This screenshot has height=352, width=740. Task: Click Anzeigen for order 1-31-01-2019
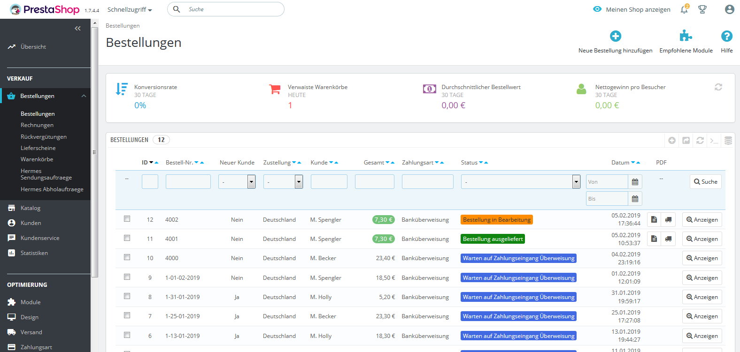pos(702,297)
